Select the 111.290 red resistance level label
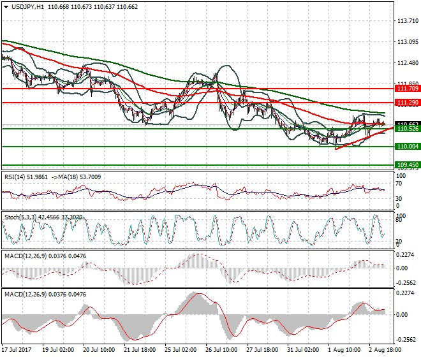 tap(408, 102)
